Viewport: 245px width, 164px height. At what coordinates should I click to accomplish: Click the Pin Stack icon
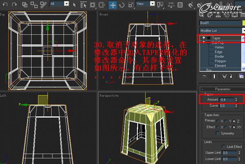pyautogui.click(x=204, y=76)
